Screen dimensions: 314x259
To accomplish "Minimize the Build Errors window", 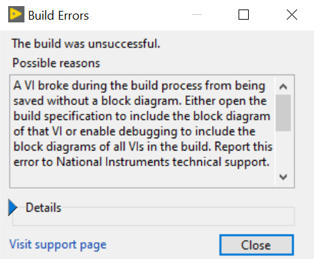I will (x=196, y=15).
